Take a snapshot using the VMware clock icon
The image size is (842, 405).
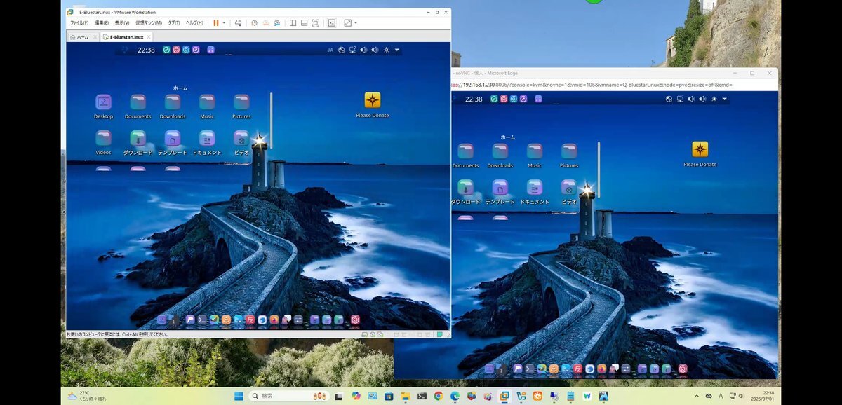click(x=254, y=23)
